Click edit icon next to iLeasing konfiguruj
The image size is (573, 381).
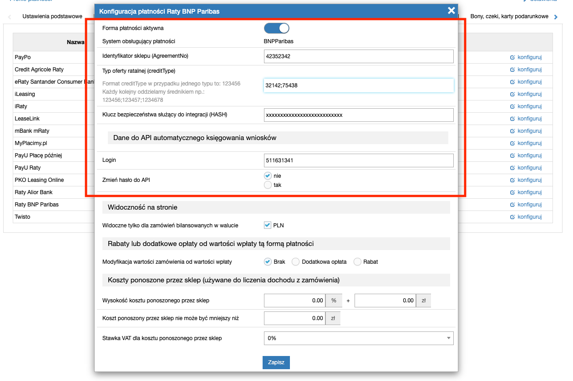(512, 95)
